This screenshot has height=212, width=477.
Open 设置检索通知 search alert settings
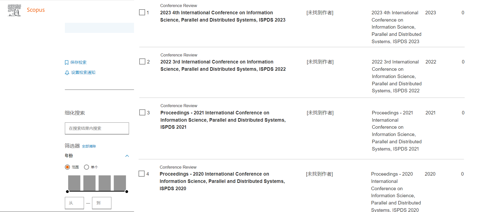(83, 73)
